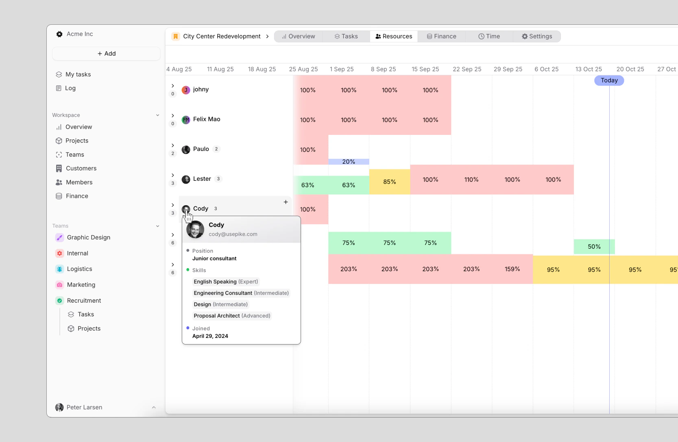Open the Time tab
Image resolution: width=678 pixels, height=442 pixels.
pos(489,36)
